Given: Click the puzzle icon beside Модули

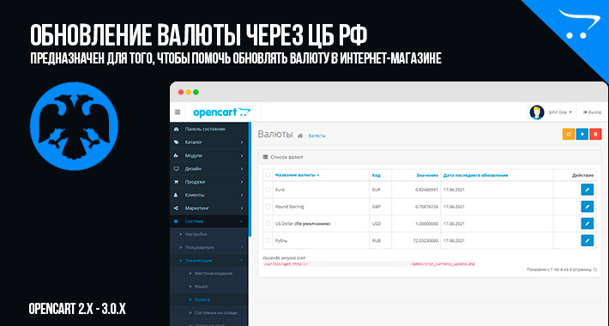Looking at the screenshot, I should point(177,155).
